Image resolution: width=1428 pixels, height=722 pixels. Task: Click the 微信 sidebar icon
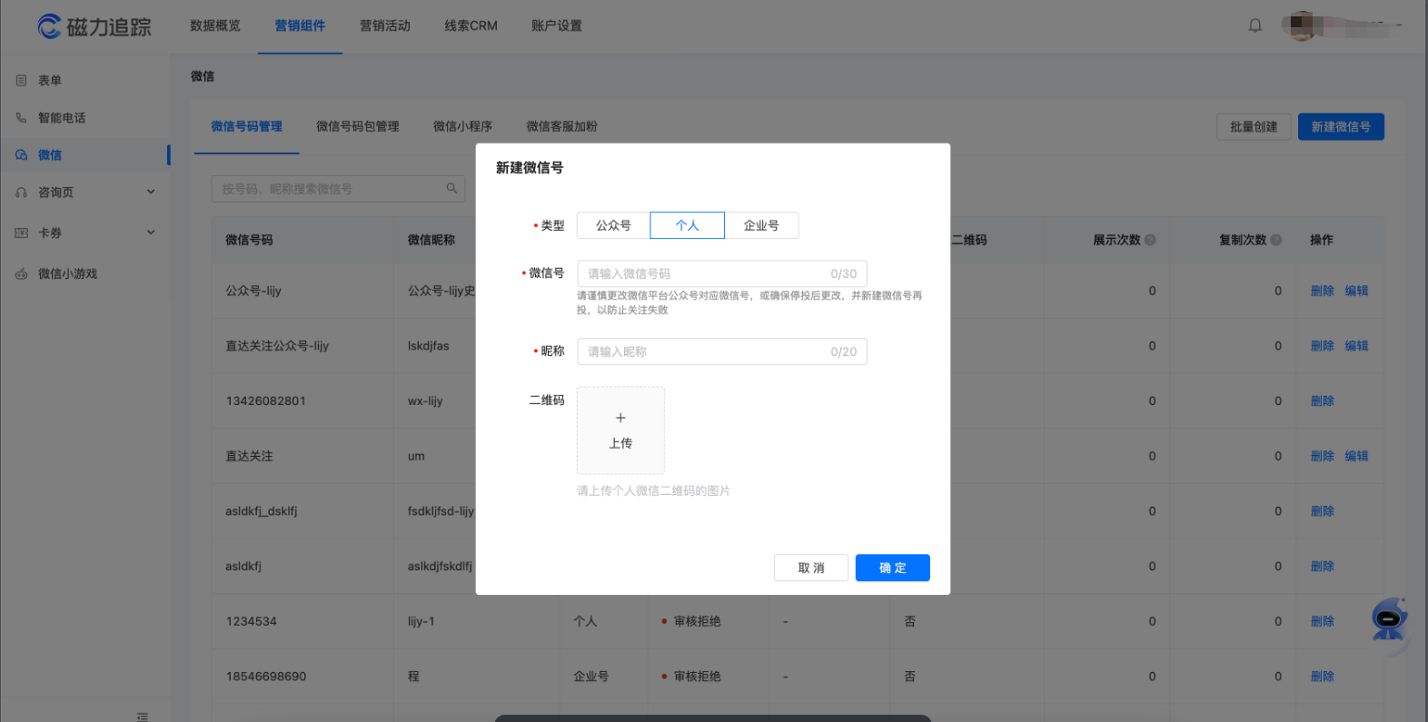[x=21, y=155]
